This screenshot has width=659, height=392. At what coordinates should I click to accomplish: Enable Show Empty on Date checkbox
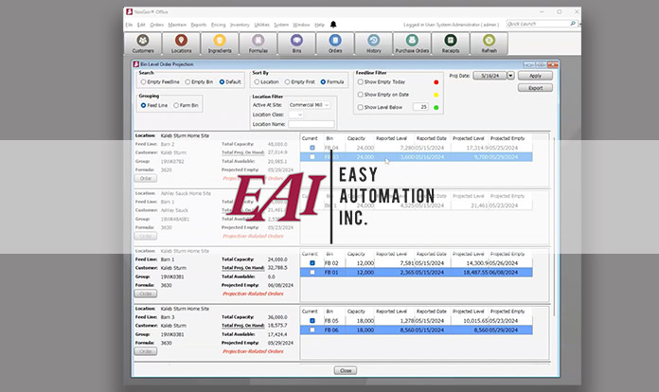pyautogui.click(x=360, y=95)
